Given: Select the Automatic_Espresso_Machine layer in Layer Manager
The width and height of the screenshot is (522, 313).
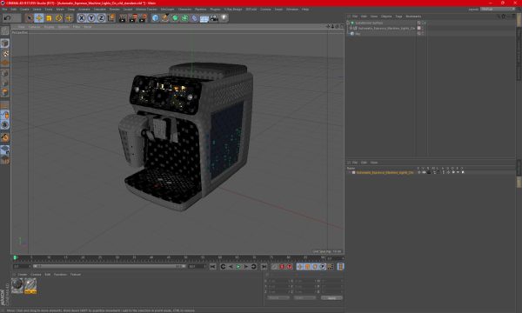Looking at the screenshot, I should coord(385,173).
